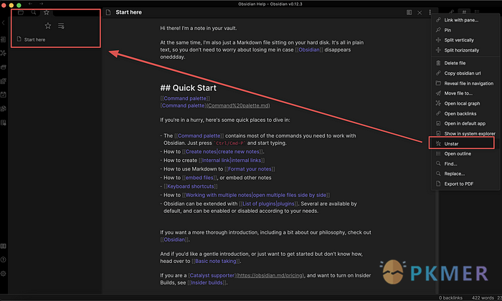Click the line 'Hi there! I'm a note in your vault.'

(x=199, y=28)
